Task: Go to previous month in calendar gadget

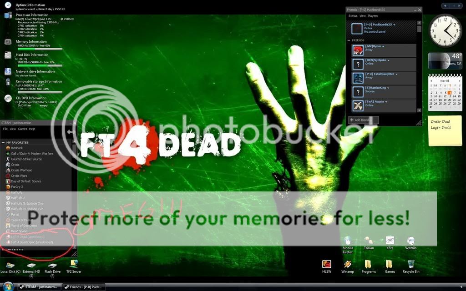Action: coord(431,81)
